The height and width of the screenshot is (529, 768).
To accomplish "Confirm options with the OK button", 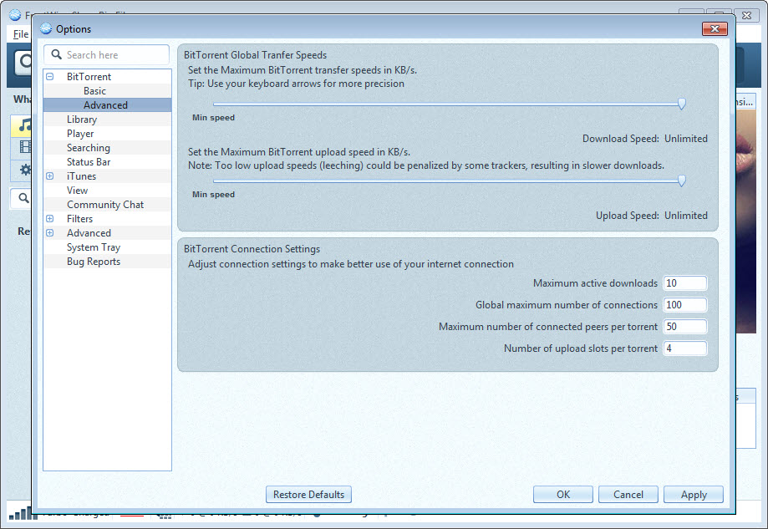I will [563, 494].
